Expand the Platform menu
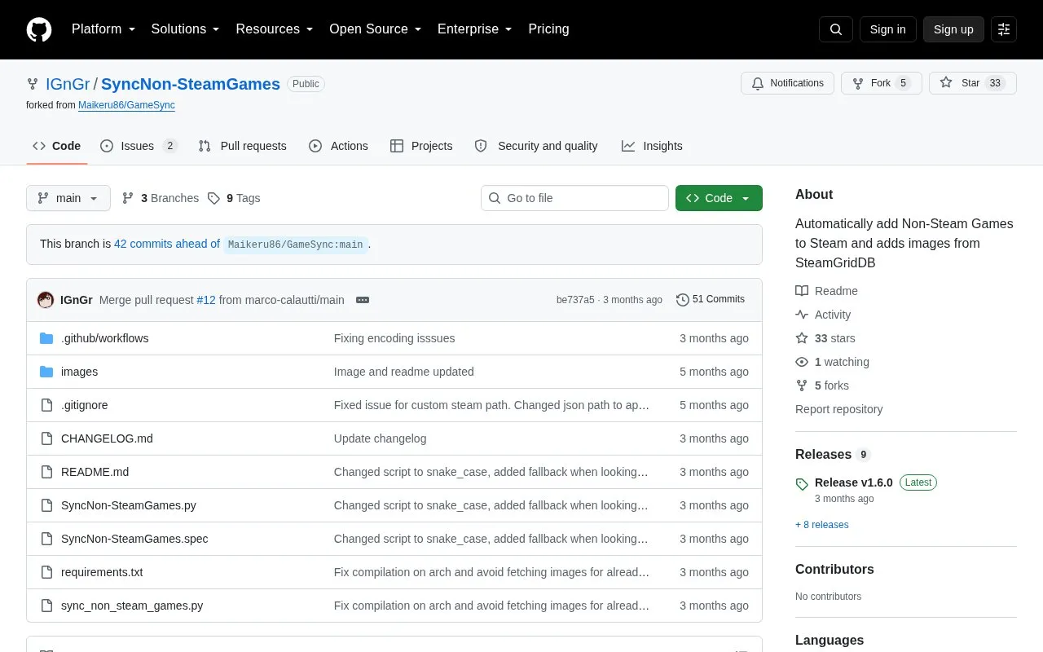 pos(103,29)
